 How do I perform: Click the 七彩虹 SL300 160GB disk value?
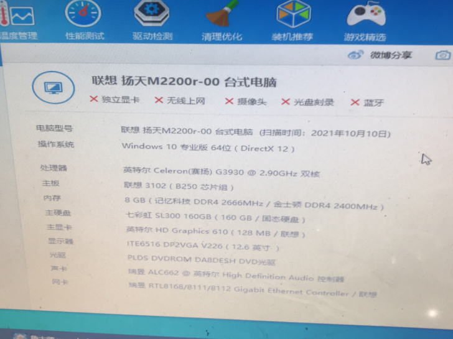[x=215, y=217]
